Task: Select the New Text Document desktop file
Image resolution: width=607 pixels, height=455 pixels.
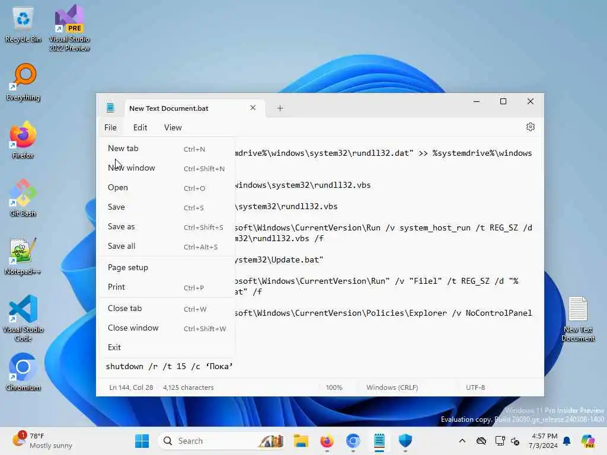Action: click(578, 319)
